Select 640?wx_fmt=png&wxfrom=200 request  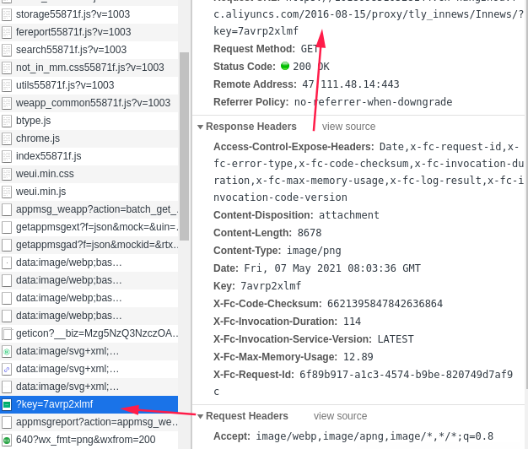click(89, 440)
